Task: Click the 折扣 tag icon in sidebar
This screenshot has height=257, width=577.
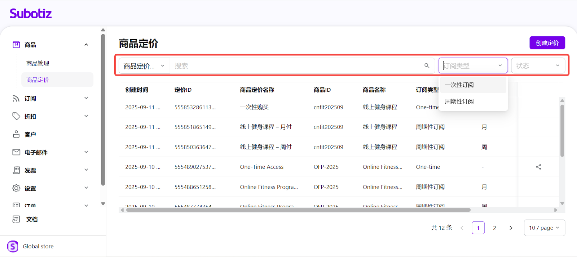Action: pos(16,116)
